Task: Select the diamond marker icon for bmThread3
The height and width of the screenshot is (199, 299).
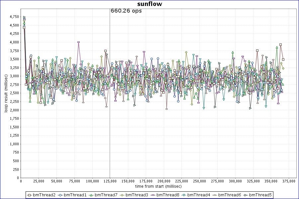Action: click(122, 195)
